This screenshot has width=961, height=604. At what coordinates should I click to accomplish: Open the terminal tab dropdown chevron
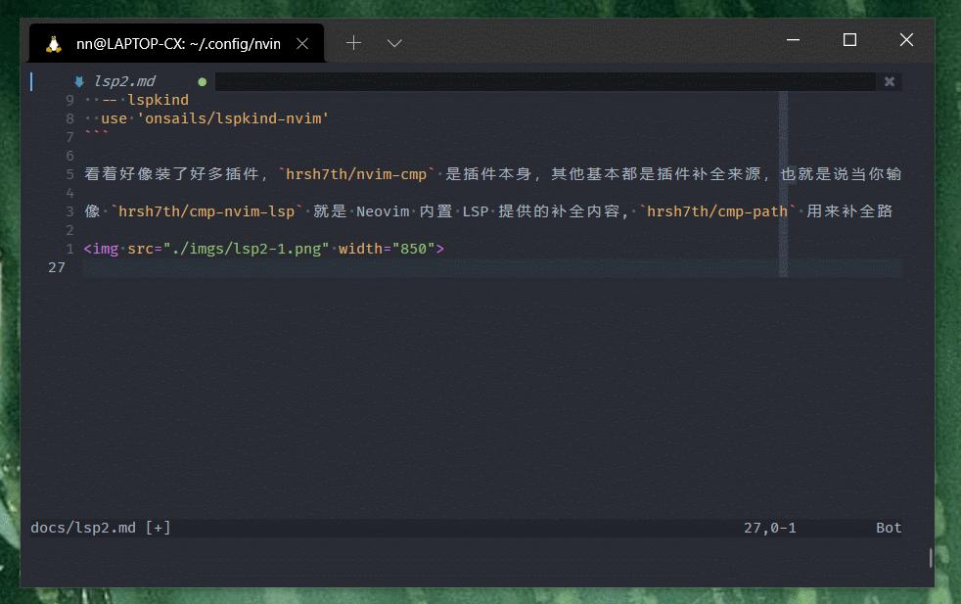click(x=394, y=42)
